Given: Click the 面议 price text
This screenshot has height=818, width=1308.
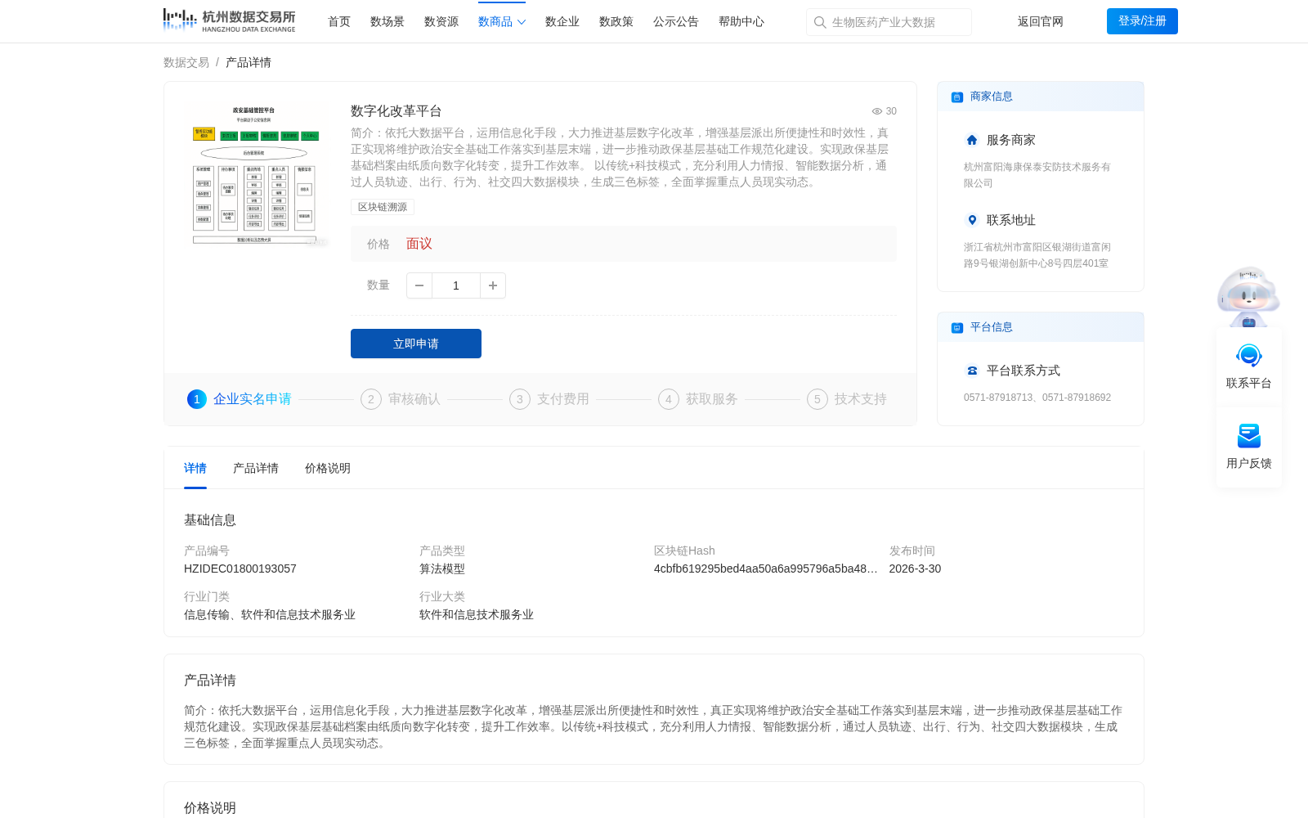Looking at the screenshot, I should [419, 244].
